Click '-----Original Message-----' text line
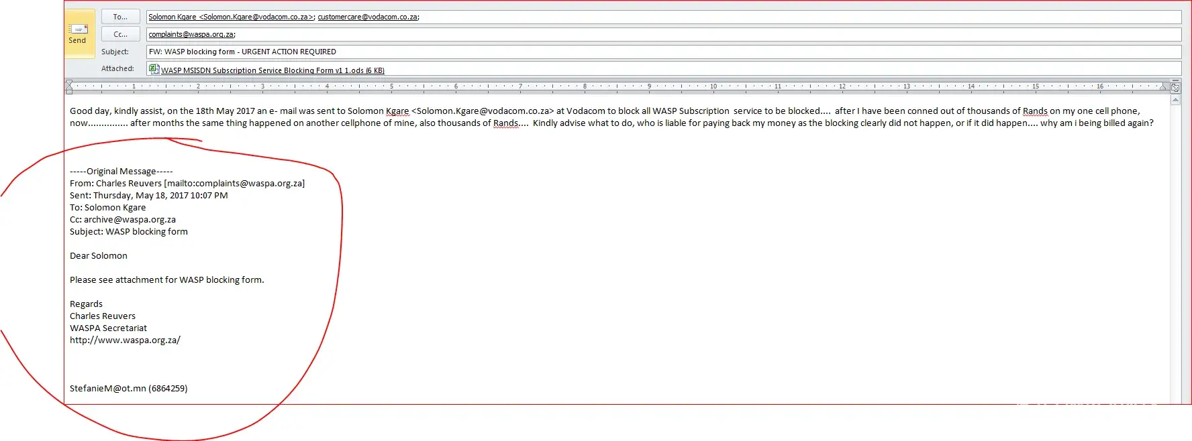This screenshot has height=441, width=1192. point(121,172)
